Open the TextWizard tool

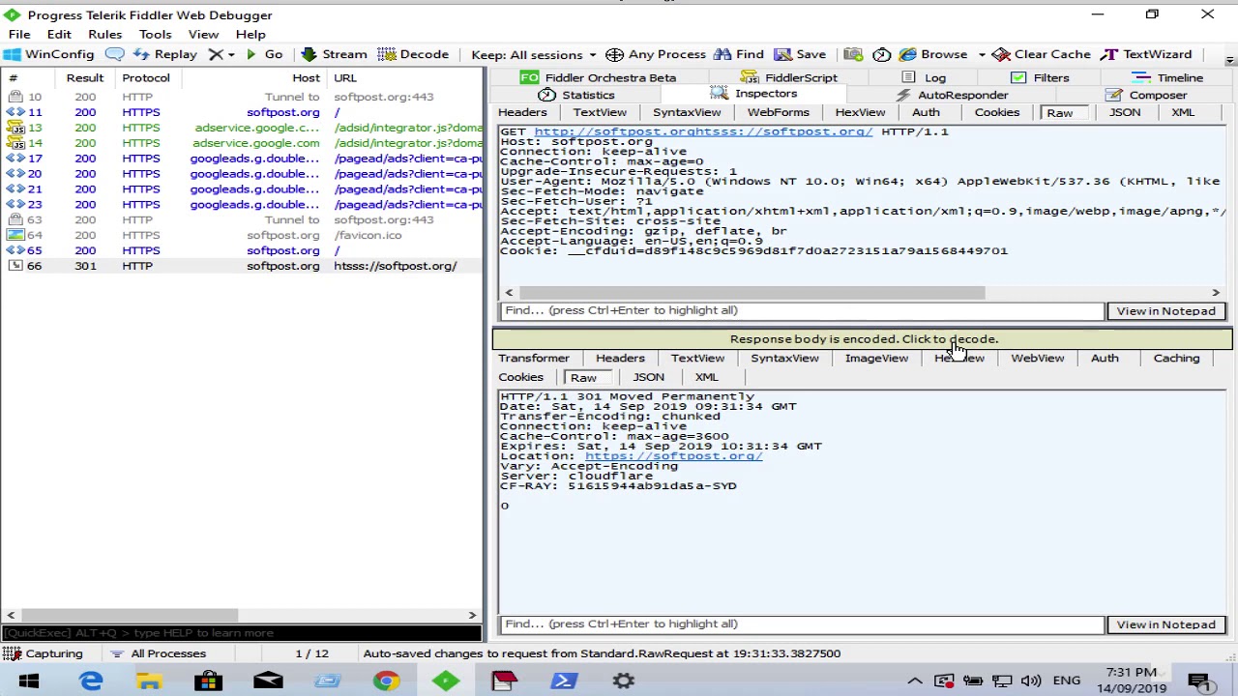1147,54
